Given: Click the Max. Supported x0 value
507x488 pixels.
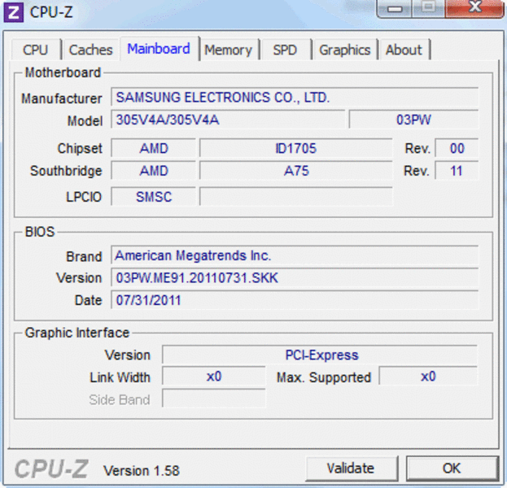Looking at the screenshot, I should 428,377.
